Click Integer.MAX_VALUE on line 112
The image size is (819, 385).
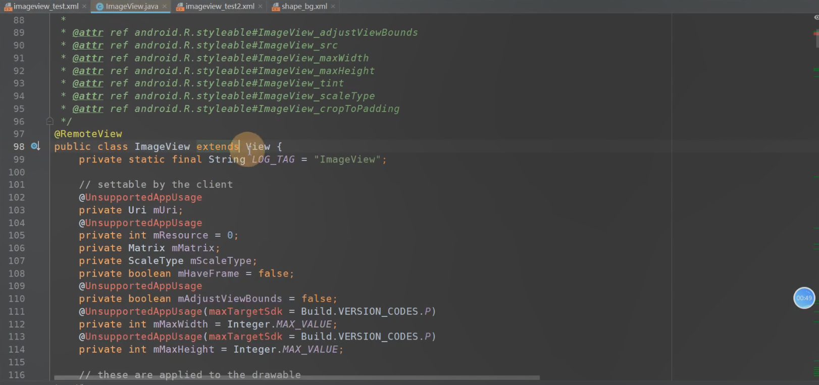click(280, 324)
